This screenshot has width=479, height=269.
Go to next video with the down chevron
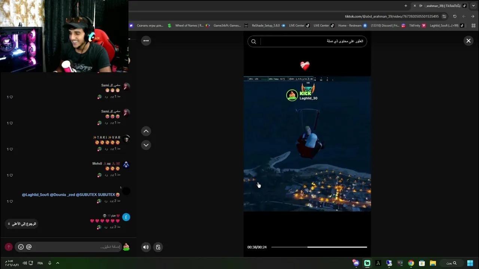146,145
